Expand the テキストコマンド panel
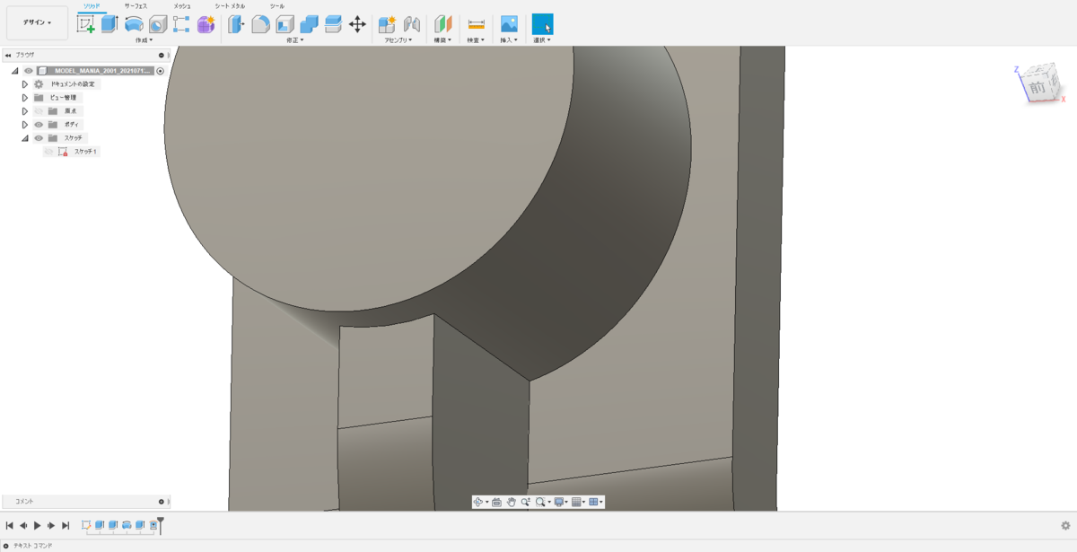 (x=5, y=546)
